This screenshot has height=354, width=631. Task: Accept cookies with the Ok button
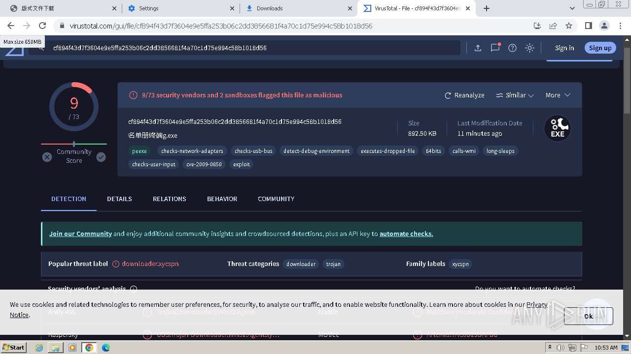click(589, 316)
